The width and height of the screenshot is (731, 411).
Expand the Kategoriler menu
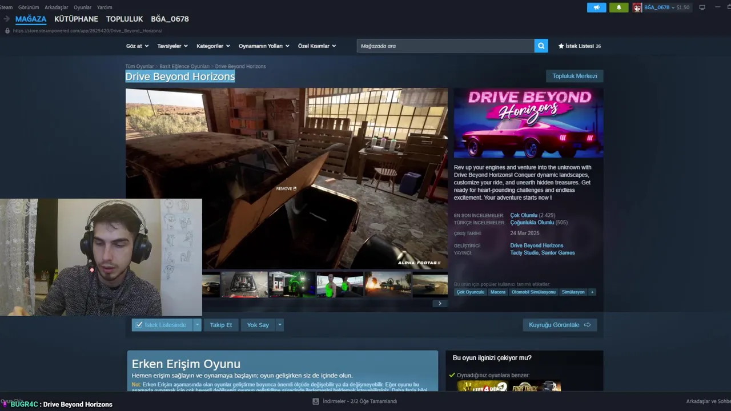[213, 46]
